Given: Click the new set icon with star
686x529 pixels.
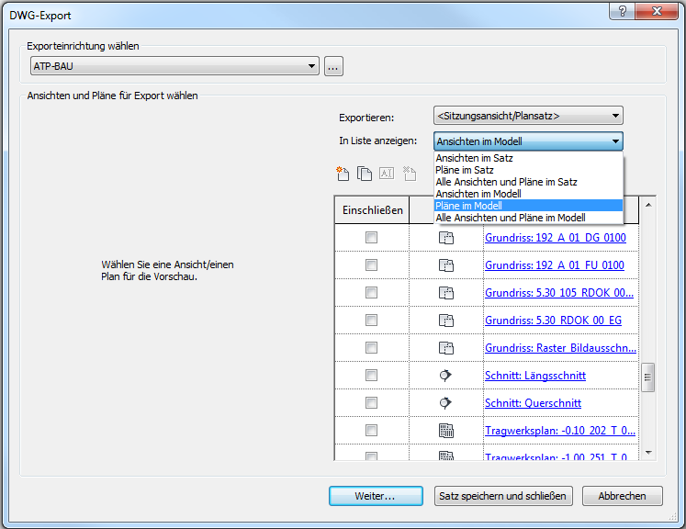Looking at the screenshot, I should [343, 173].
